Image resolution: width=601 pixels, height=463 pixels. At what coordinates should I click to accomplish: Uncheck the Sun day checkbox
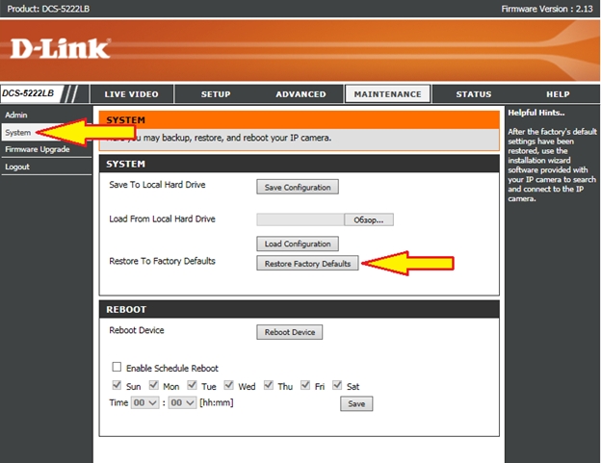click(118, 385)
